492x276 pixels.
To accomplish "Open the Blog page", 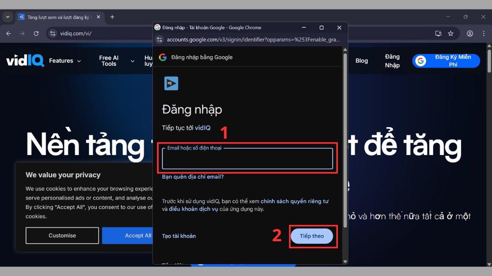I will coord(362,61).
